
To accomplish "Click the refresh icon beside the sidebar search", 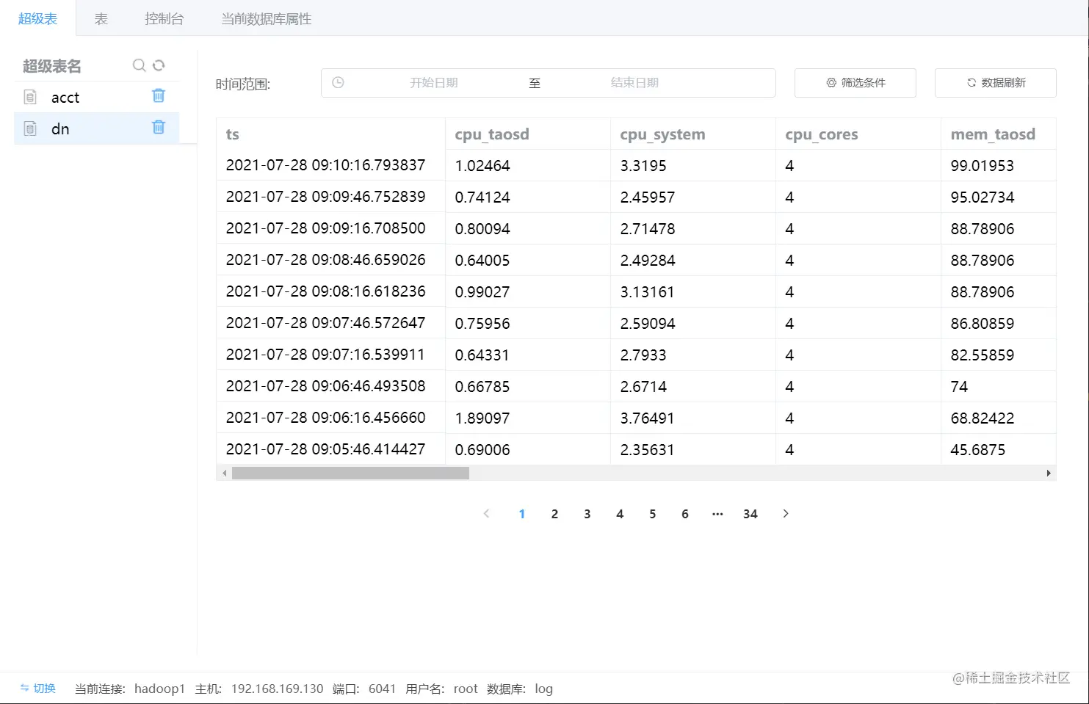I will (158, 65).
